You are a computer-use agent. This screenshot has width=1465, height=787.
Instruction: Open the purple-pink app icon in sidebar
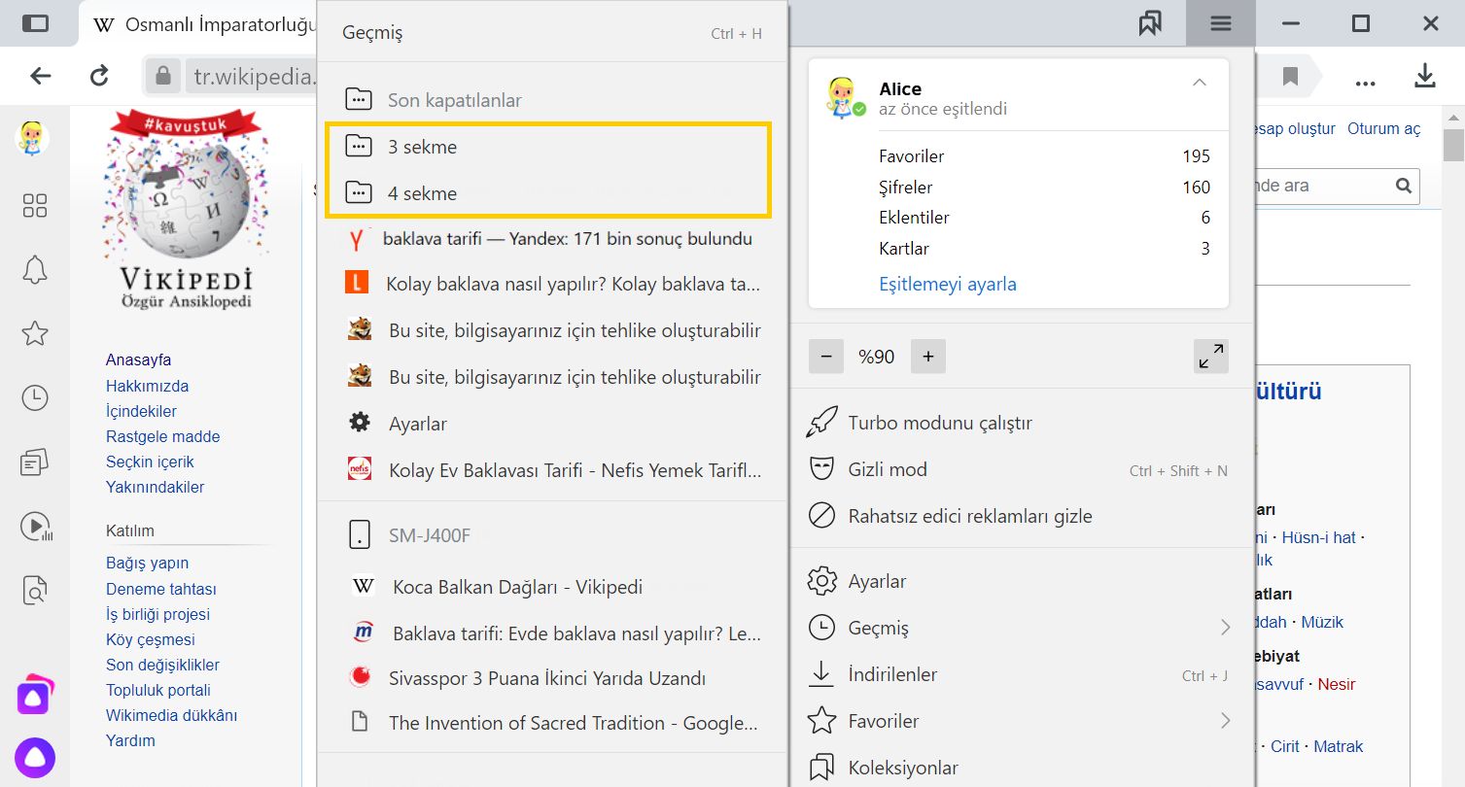click(35, 694)
